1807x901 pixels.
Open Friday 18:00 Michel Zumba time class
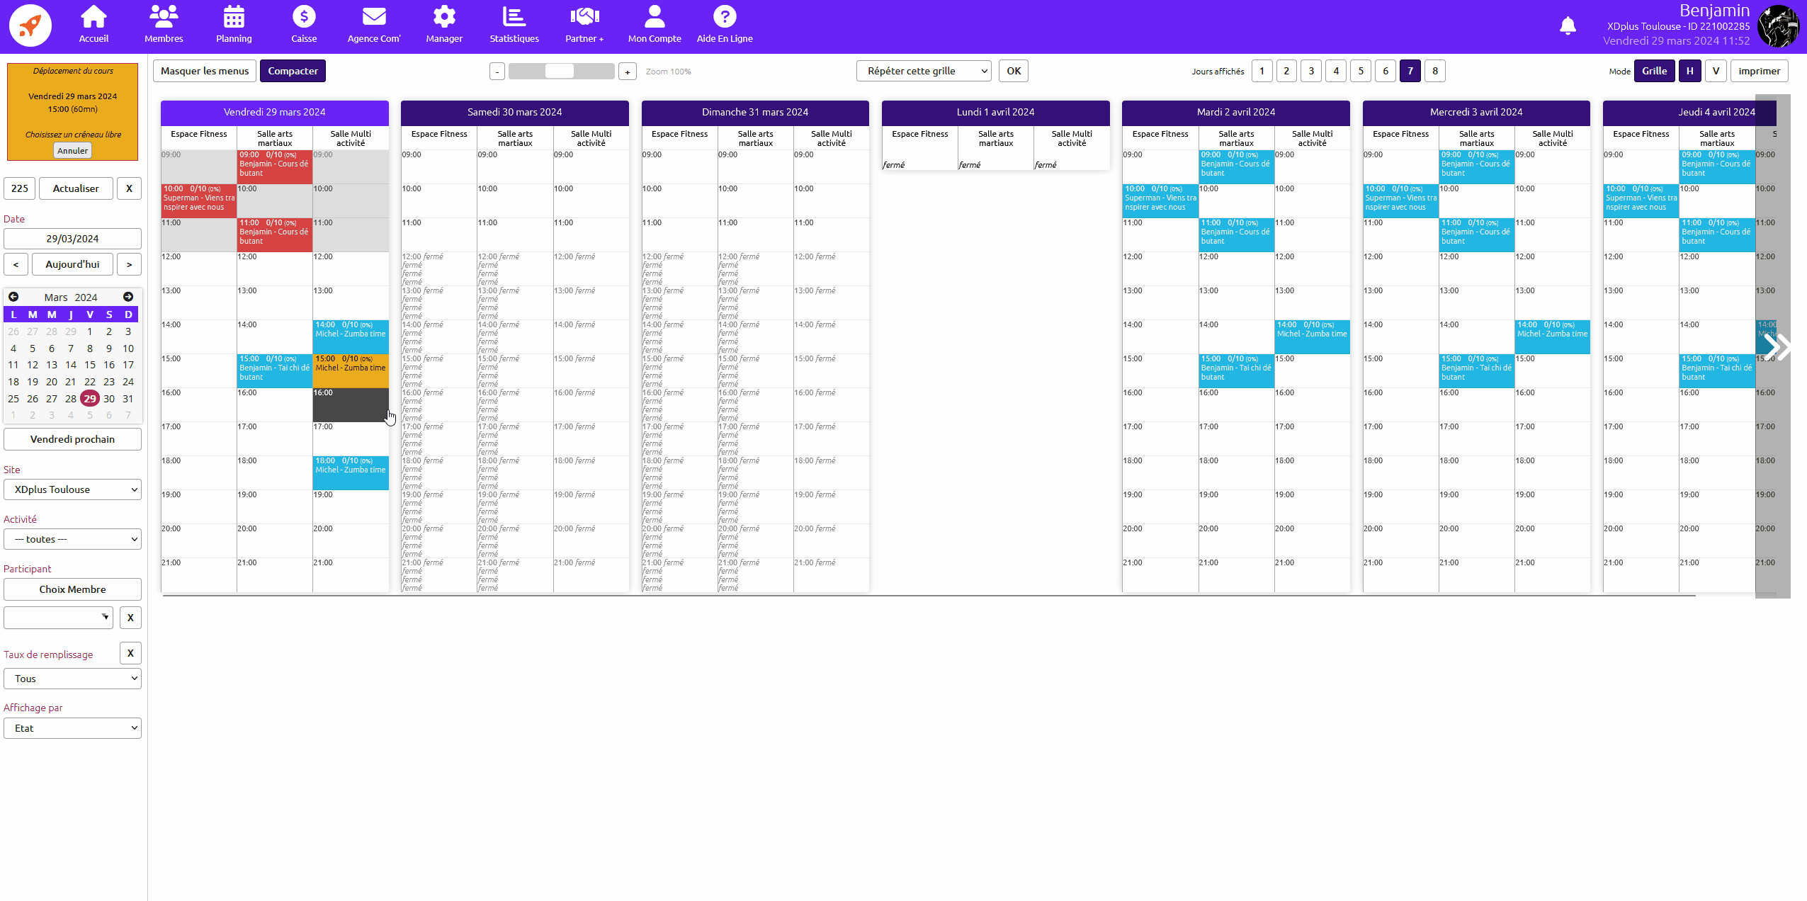[x=351, y=473]
